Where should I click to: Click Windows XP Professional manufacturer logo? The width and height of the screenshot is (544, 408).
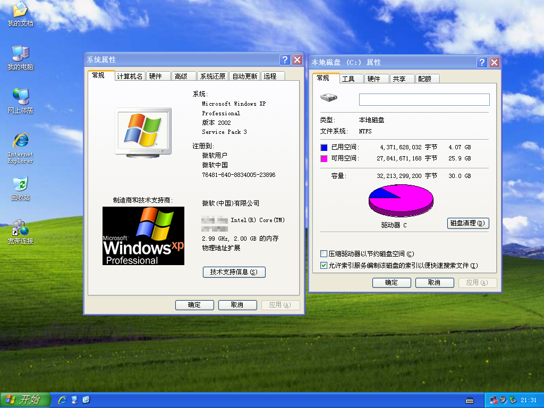pos(143,236)
